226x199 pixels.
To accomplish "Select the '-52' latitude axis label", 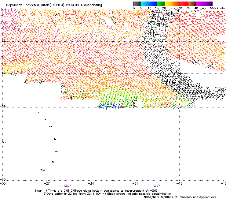I will coord(3,41).
